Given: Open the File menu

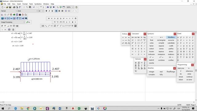Looking at the screenshot, I should tap(5, 4).
